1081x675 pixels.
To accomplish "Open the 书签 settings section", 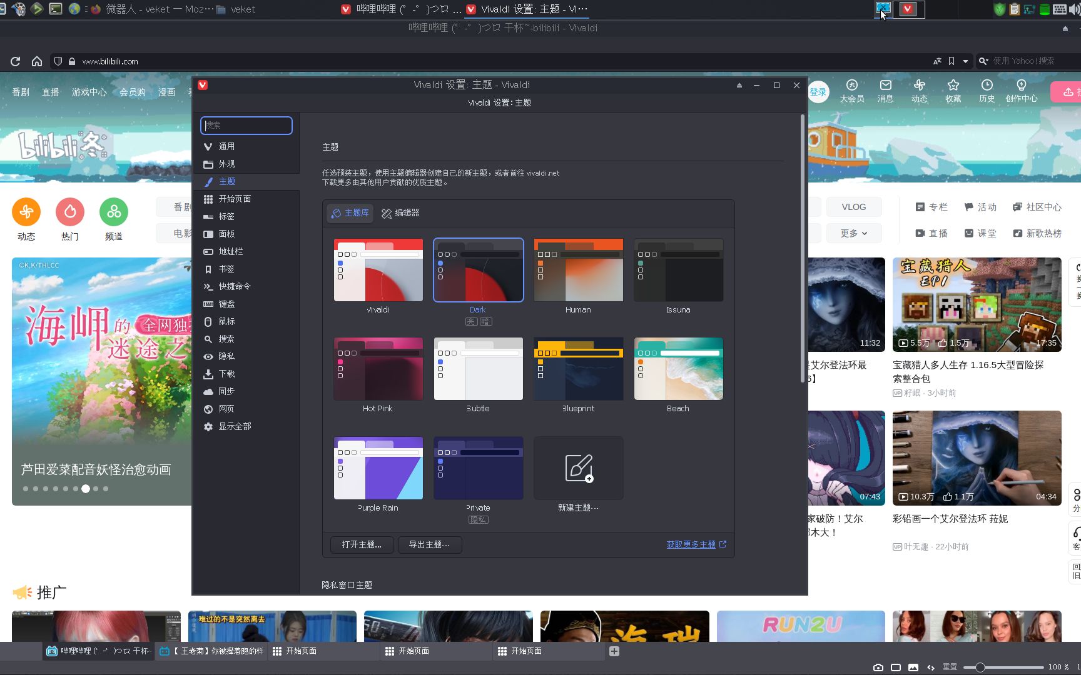I will pyautogui.click(x=246, y=269).
